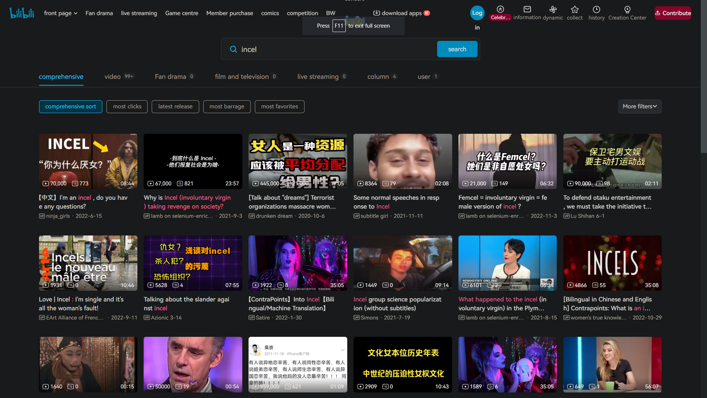Open the Creation Center lightbulb icon
Screen dimensions: 707x398
[627, 9]
